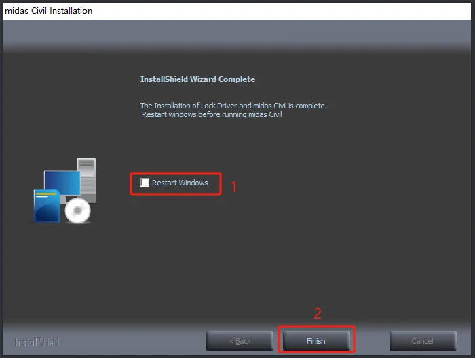Viewport: 475px width, 358px height.
Task: Click the Finish button
Action: [316, 341]
